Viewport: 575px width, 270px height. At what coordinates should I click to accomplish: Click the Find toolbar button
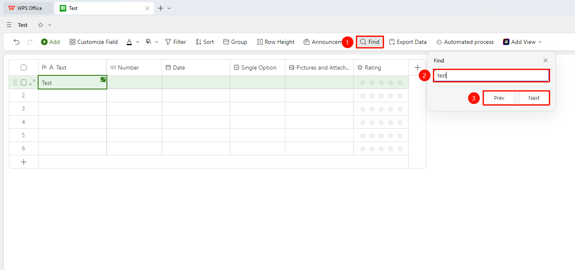pos(370,42)
